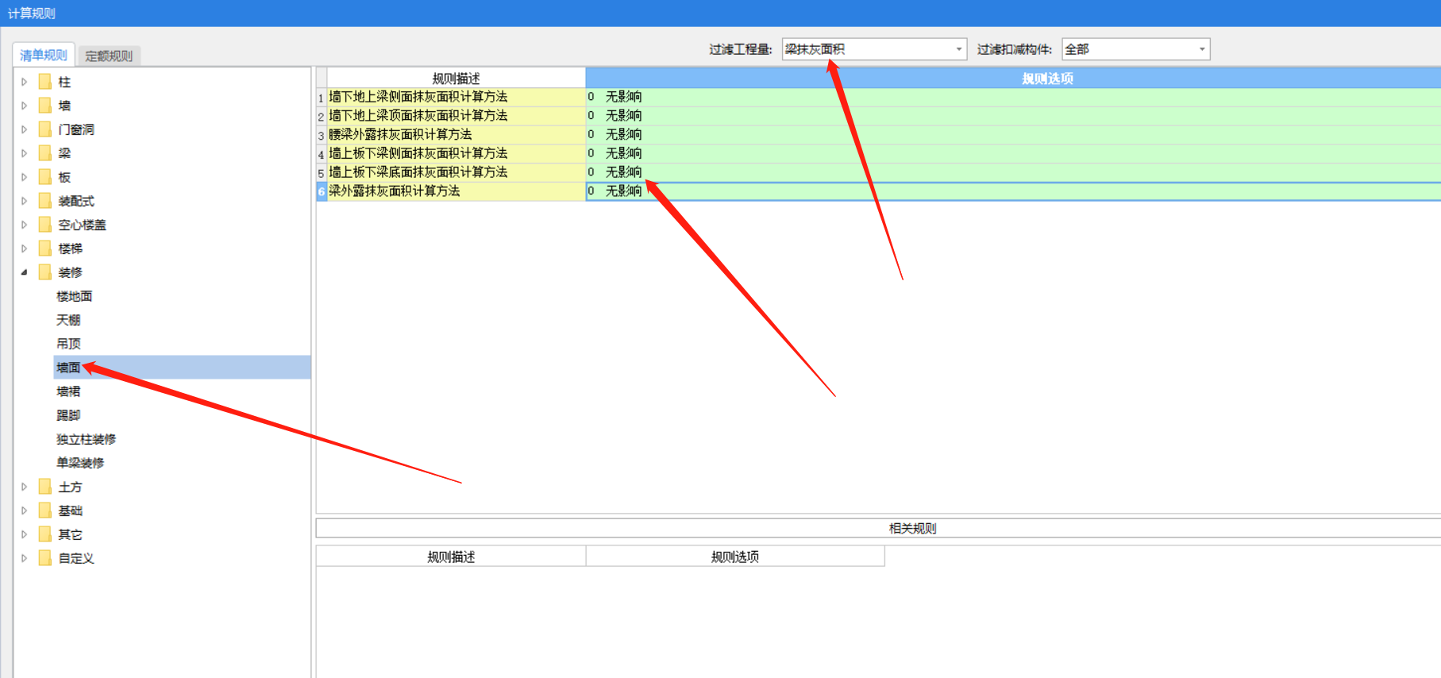Click the 其它 folder icon

point(45,534)
